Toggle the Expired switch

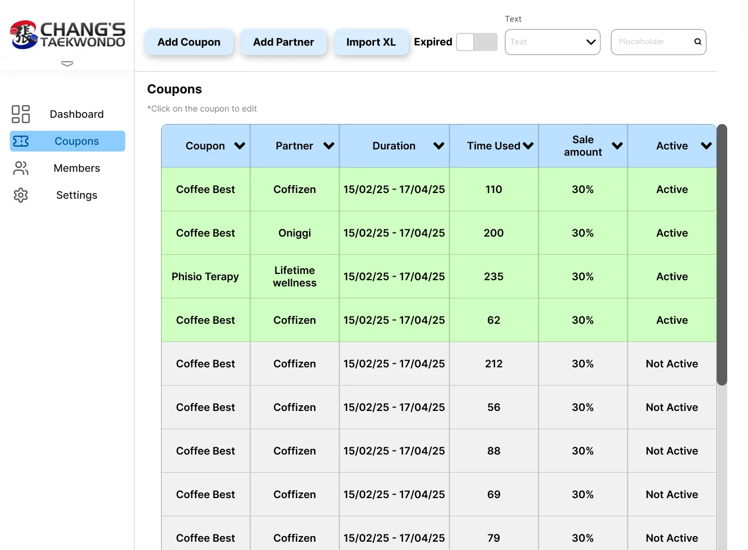pyautogui.click(x=477, y=42)
